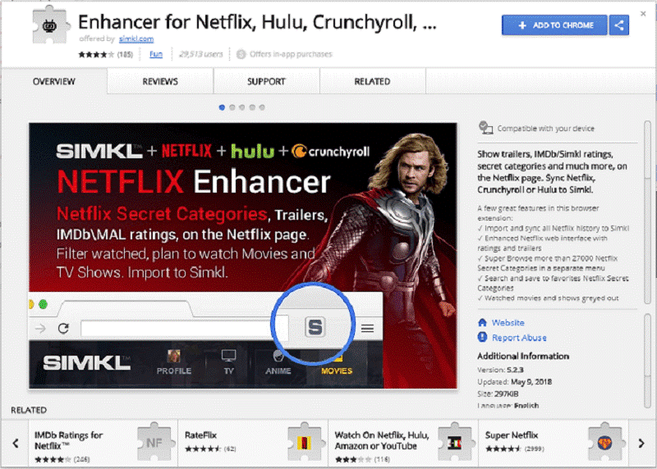Click the share icon button
The width and height of the screenshot is (657, 469).
coord(619,25)
